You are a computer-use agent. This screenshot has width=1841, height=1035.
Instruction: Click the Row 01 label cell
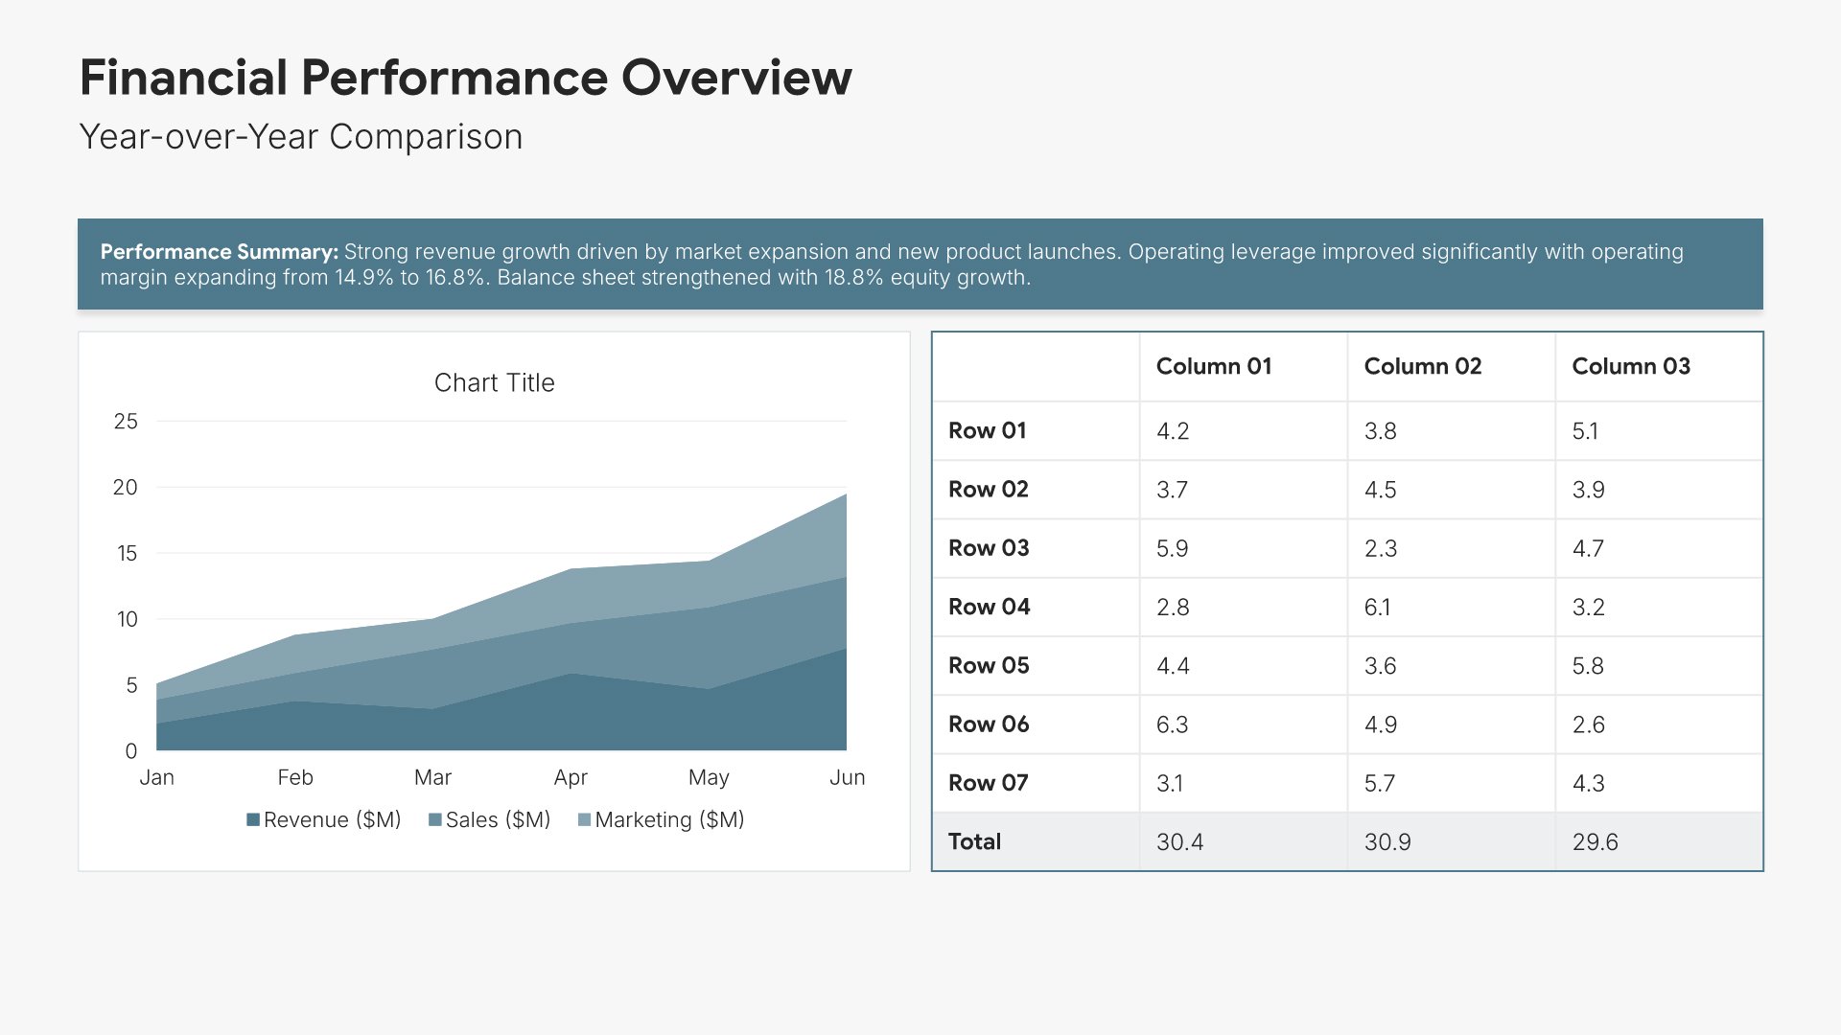pyautogui.click(x=987, y=431)
